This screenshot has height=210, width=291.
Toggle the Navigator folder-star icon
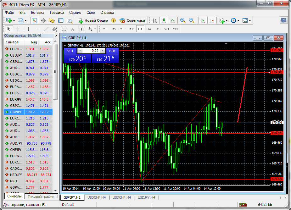coord(52,20)
